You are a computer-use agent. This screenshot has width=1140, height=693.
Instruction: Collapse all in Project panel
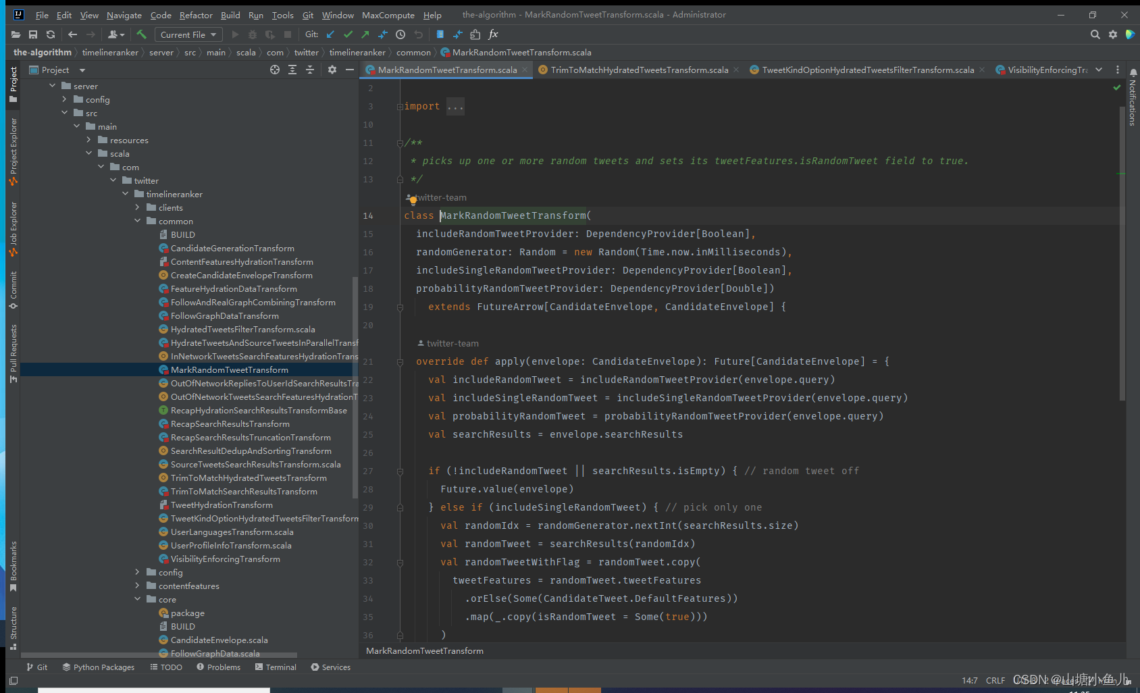coord(310,70)
